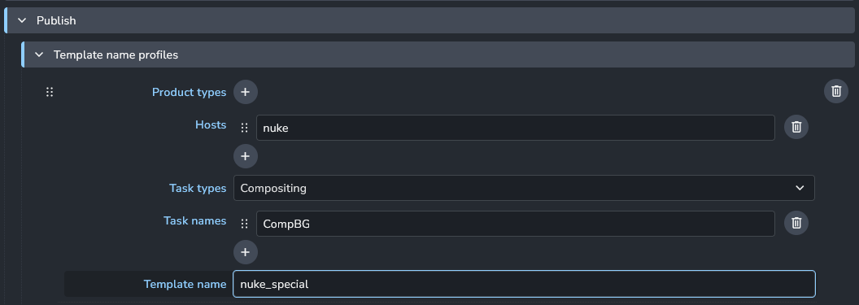Click the nuke host drag handle
This screenshot has width=859, height=305.
tap(245, 128)
